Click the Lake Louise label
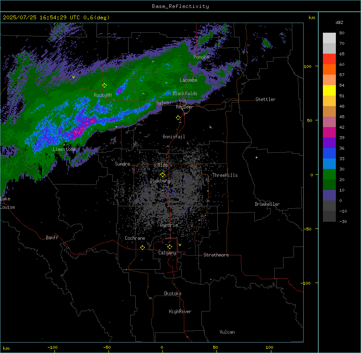 (8, 203)
